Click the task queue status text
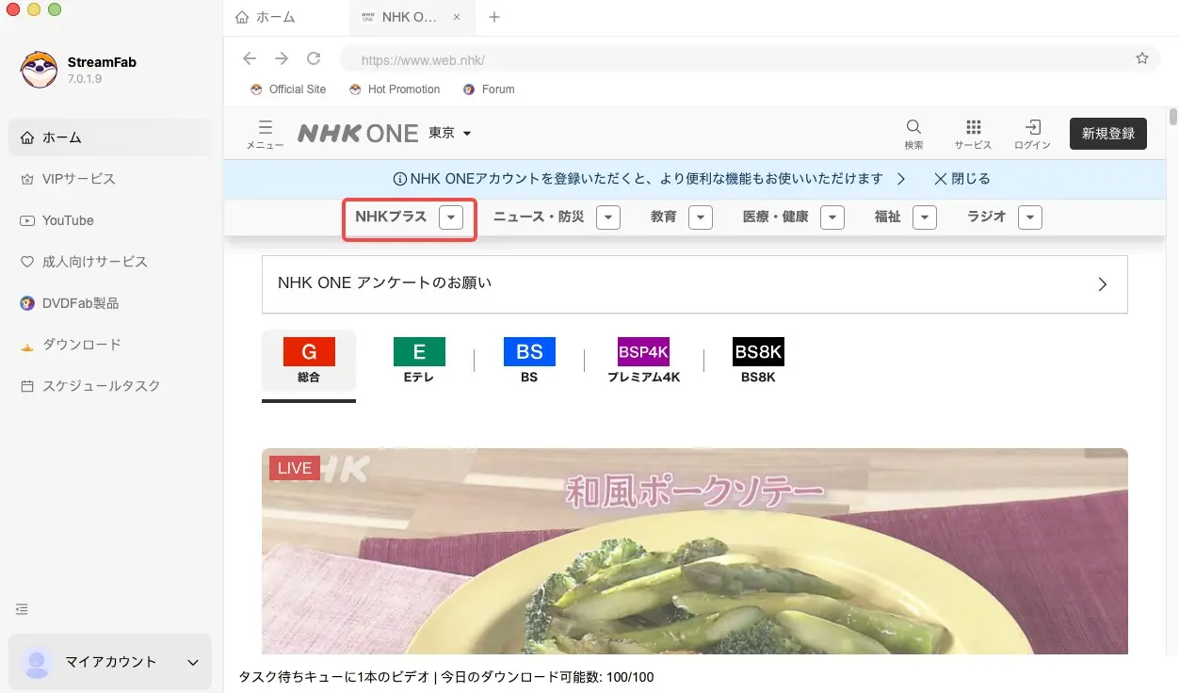This screenshot has height=693, width=1179. coord(446,677)
